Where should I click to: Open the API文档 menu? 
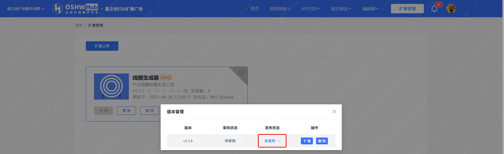[x=310, y=9]
